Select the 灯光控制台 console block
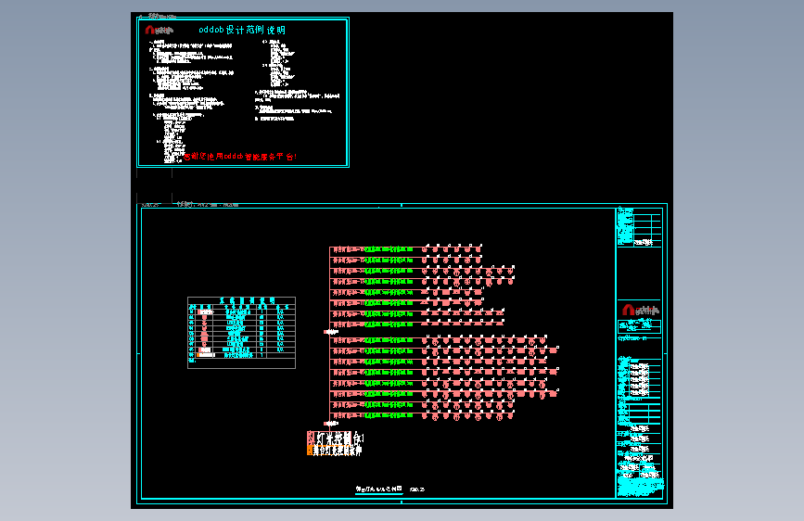The image size is (804, 521). (336, 438)
